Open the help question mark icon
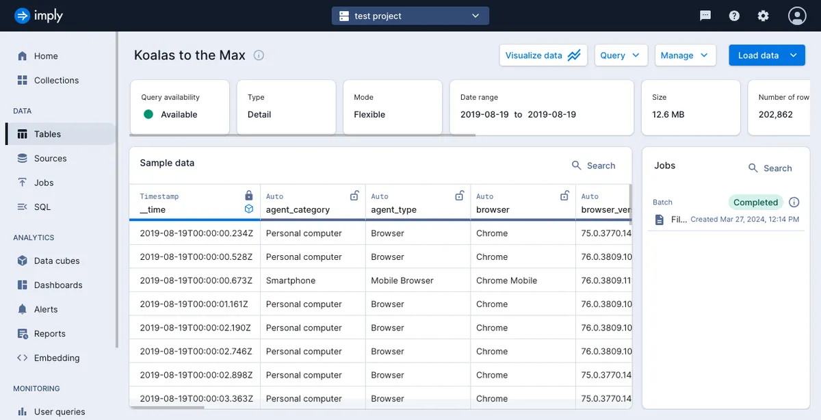 734,16
